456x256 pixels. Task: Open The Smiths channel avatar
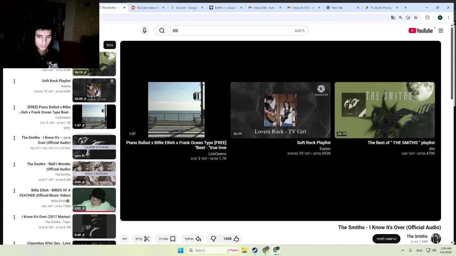[x=436, y=239]
